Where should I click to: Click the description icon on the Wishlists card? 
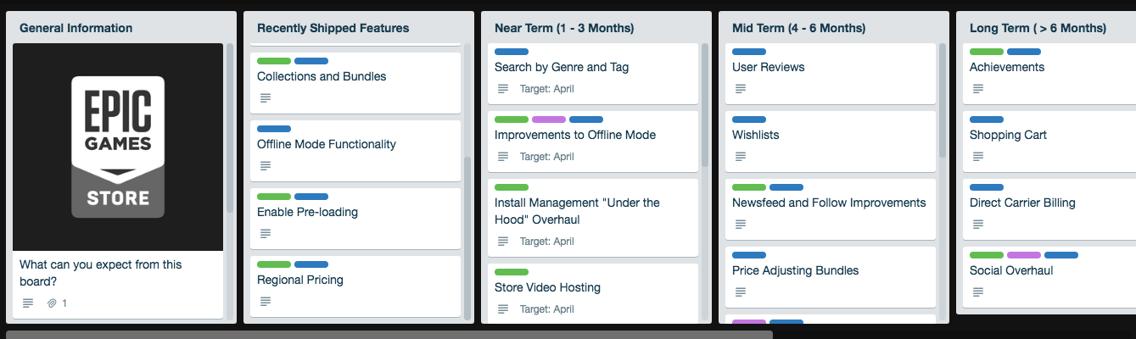click(x=741, y=156)
